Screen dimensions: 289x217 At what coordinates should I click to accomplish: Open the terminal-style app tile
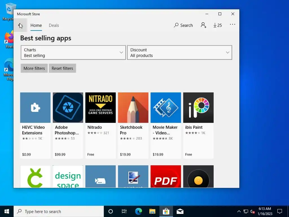(100, 176)
